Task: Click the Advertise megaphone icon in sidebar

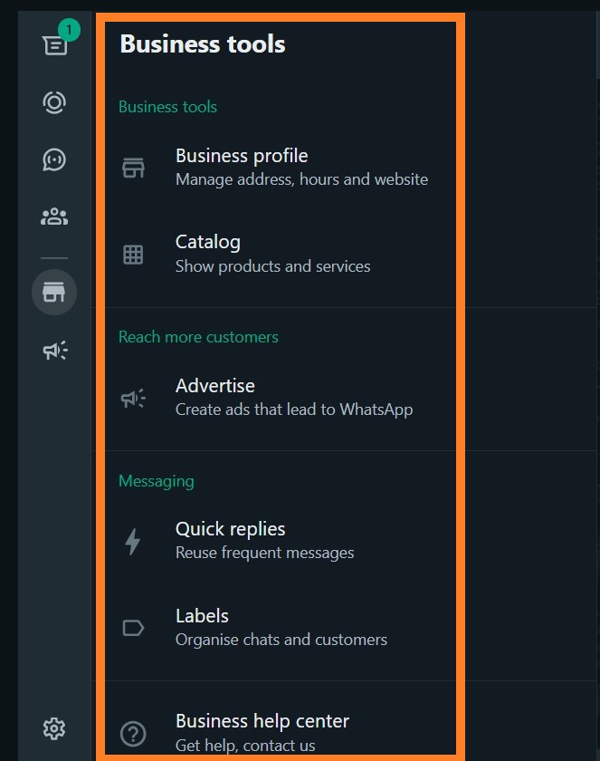Action: (54, 351)
